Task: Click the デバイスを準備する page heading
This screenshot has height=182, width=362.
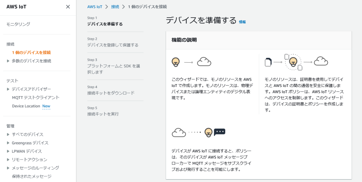Action: click(201, 20)
